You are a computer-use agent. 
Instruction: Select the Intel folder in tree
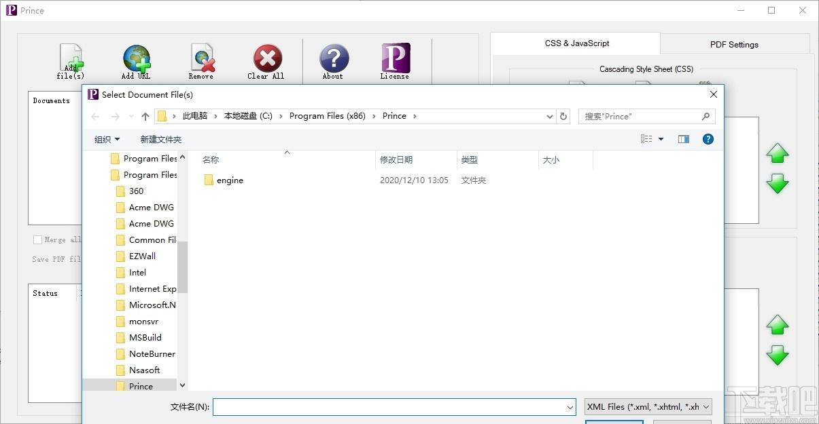(130, 273)
